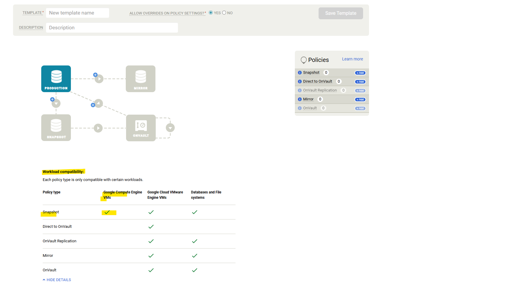Open the Learn more link
The width and height of the screenshot is (520, 282).
352,59
